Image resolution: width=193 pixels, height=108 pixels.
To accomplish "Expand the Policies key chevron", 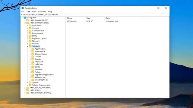I will coord(30,72).
